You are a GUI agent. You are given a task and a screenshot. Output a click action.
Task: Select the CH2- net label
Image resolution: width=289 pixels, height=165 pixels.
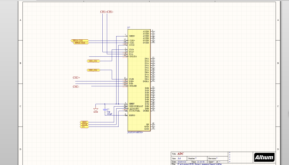pyautogui.click(x=76, y=87)
